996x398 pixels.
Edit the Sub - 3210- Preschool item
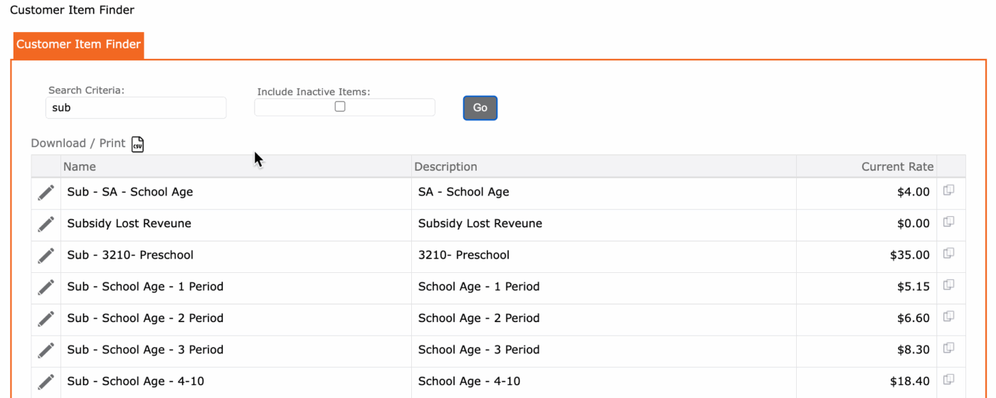pos(46,255)
